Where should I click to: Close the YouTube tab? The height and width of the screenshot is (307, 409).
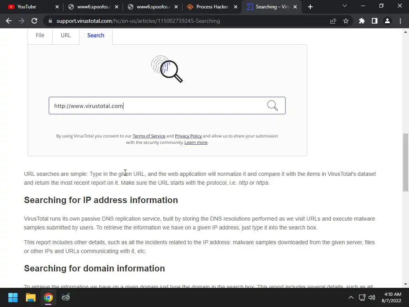click(x=57, y=7)
